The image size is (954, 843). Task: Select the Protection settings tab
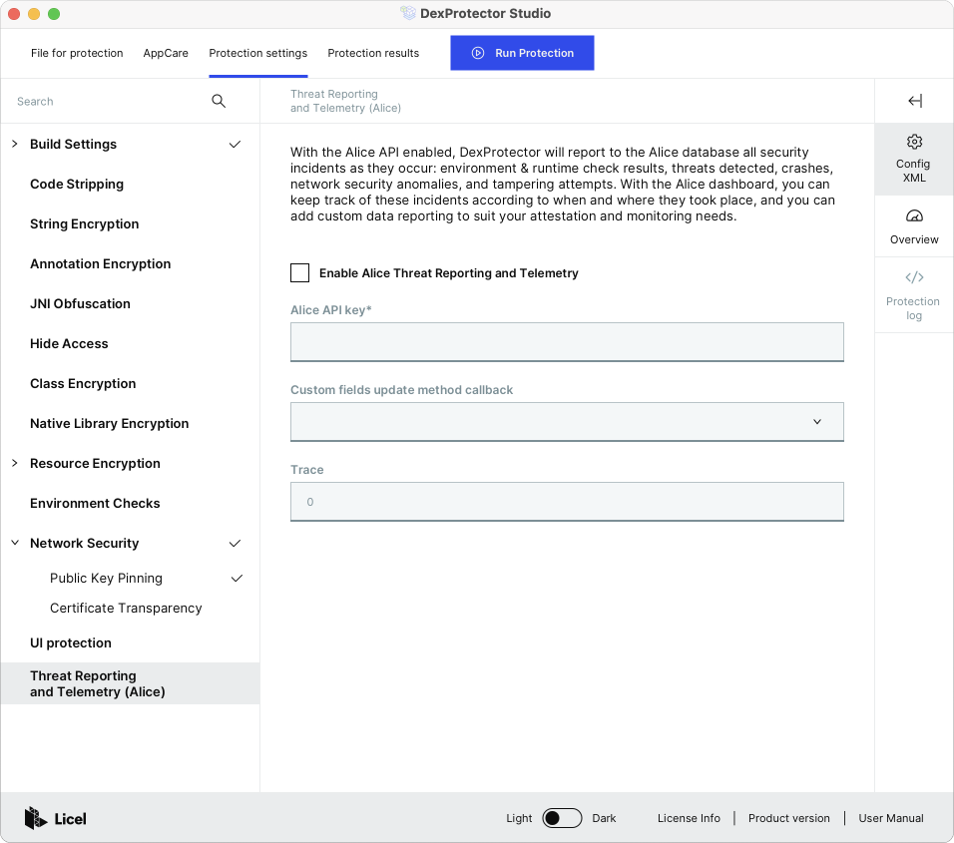coord(258,53)
